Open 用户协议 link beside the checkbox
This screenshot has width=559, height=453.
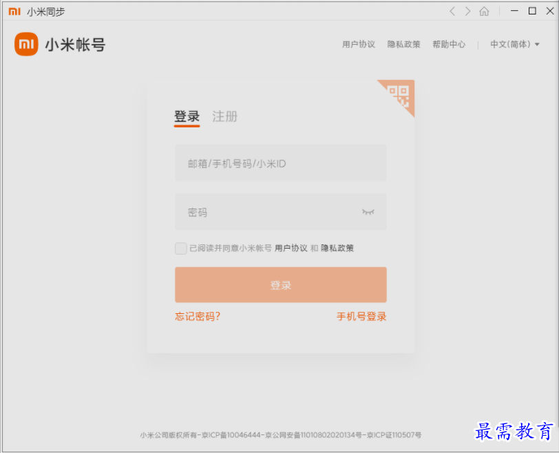(291, 248)
